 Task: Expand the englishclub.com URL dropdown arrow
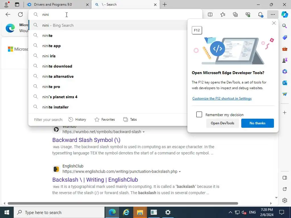pos(180,172)
